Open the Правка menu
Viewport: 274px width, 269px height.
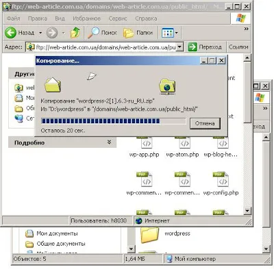[x=38, y=18]
